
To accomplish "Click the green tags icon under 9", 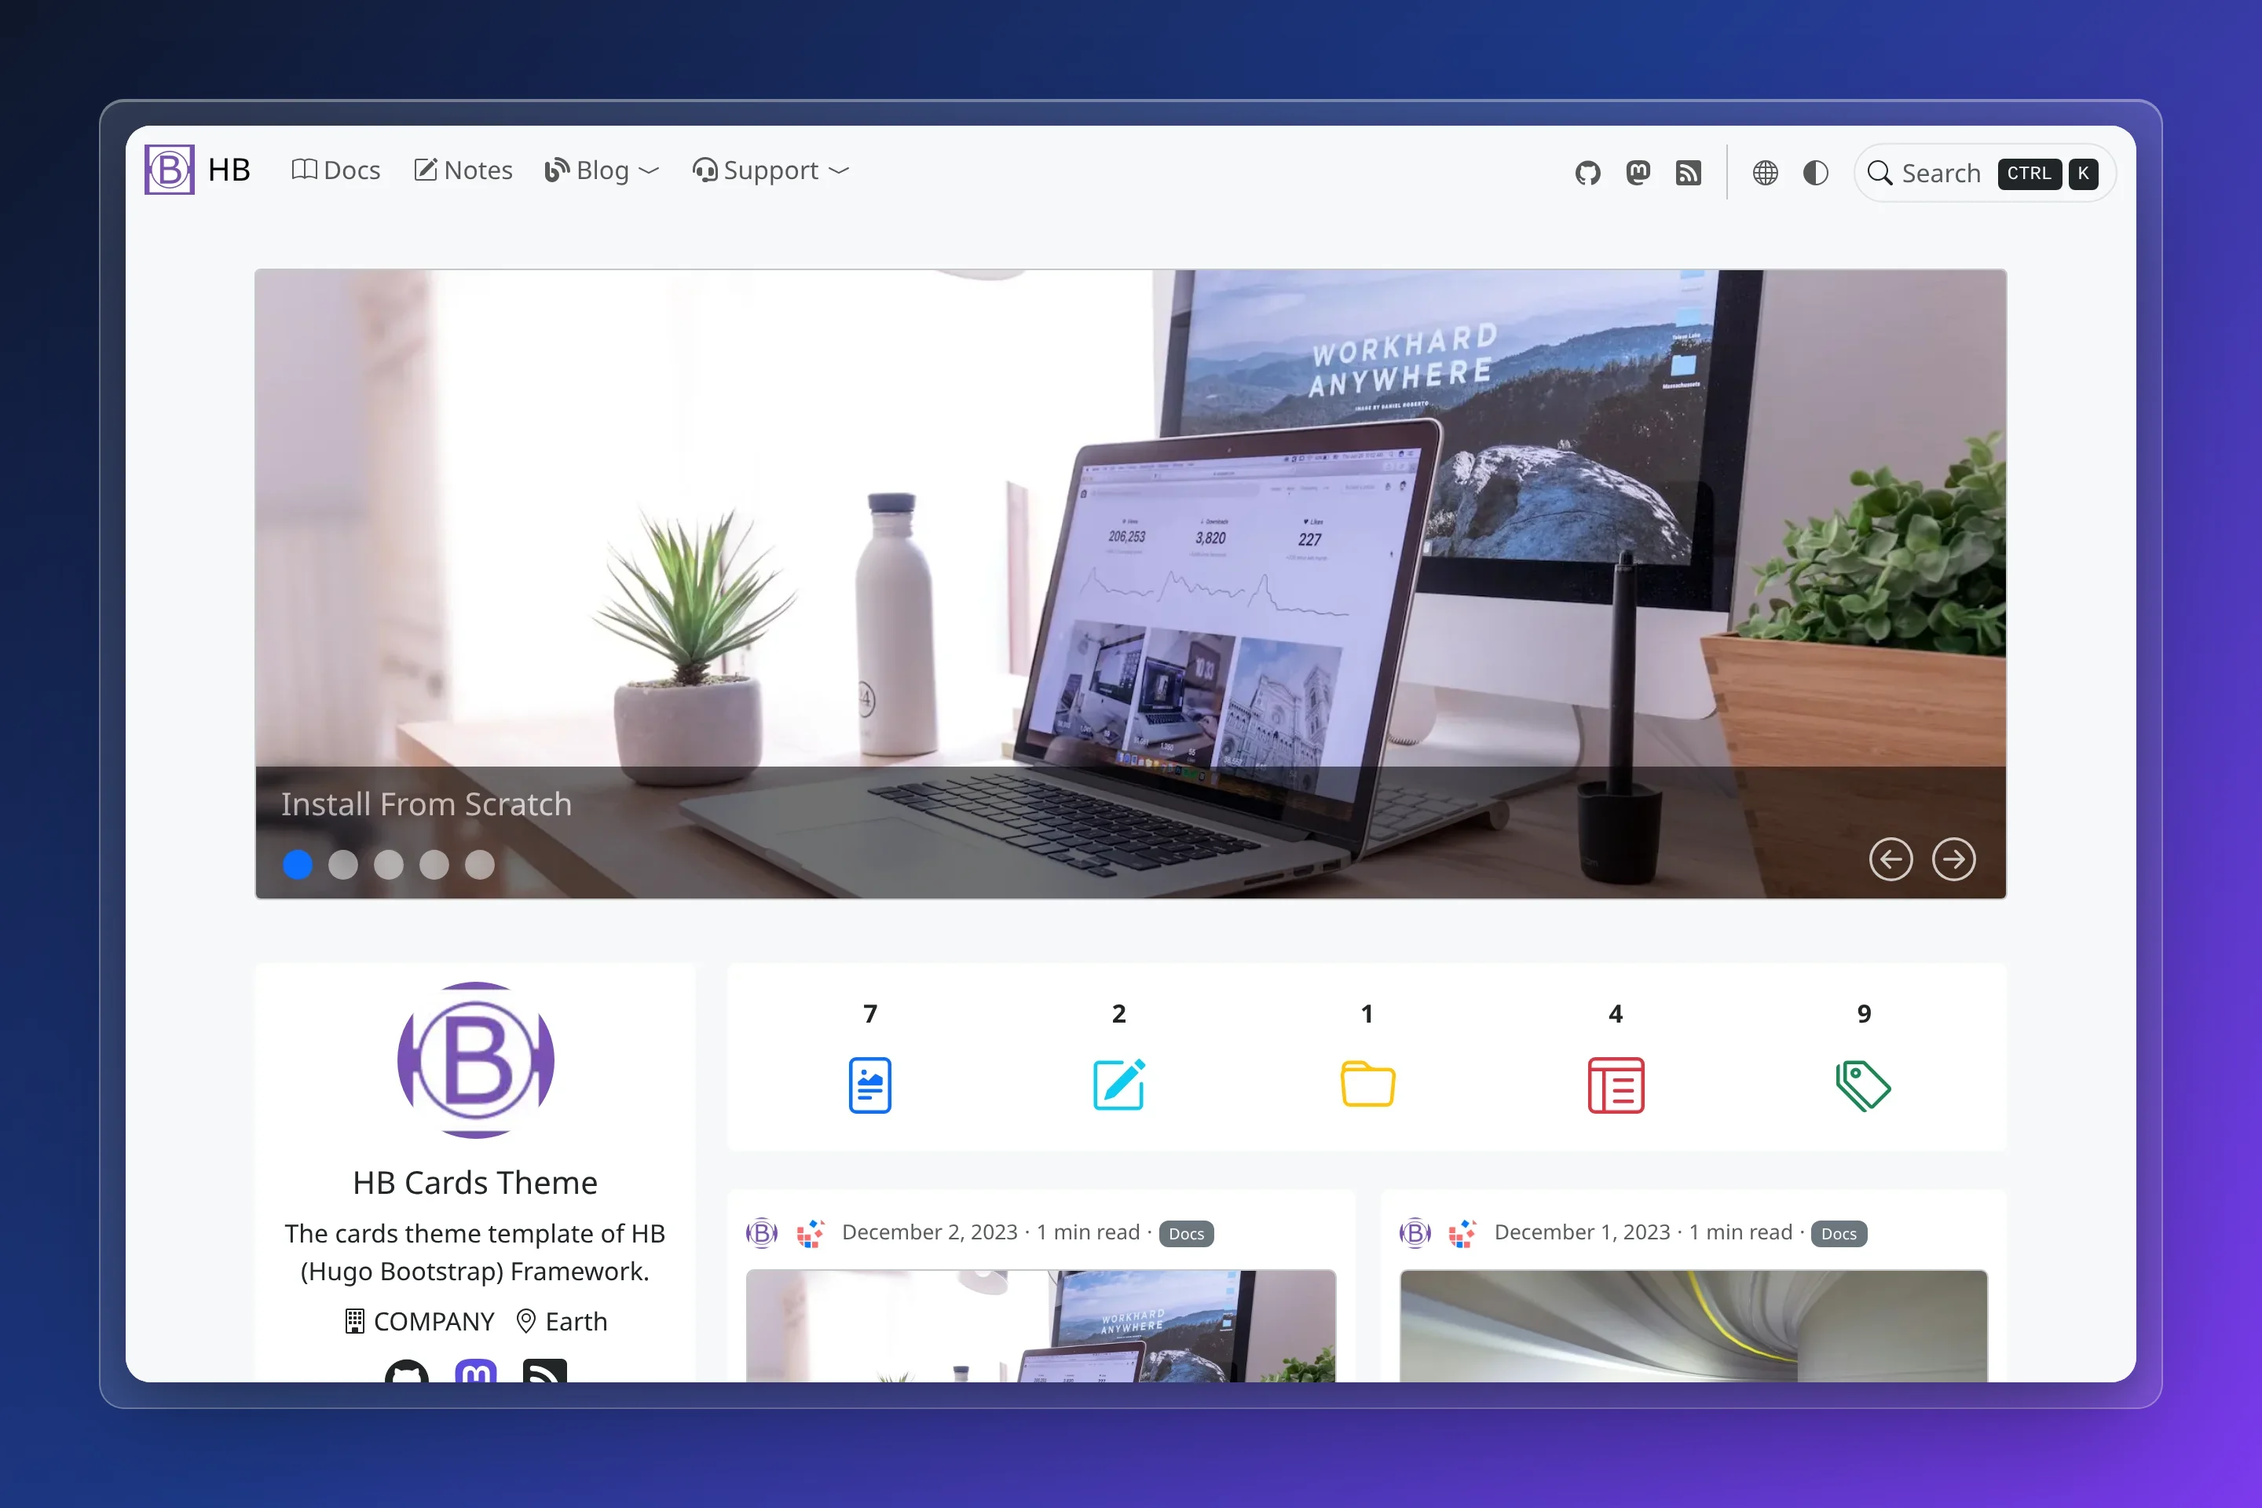I will pyautogui.click(x=1863, y=1085).
